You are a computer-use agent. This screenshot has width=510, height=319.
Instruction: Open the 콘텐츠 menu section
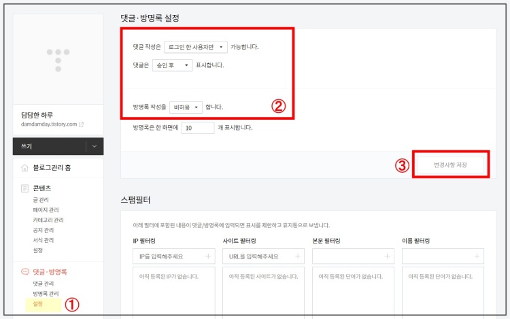coord(42,188)
